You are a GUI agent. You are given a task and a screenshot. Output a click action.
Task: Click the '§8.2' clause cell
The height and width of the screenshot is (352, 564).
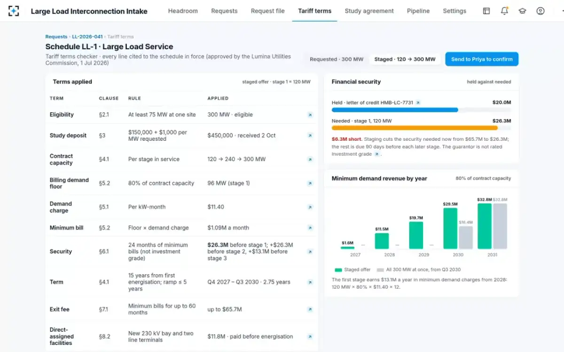104,337
